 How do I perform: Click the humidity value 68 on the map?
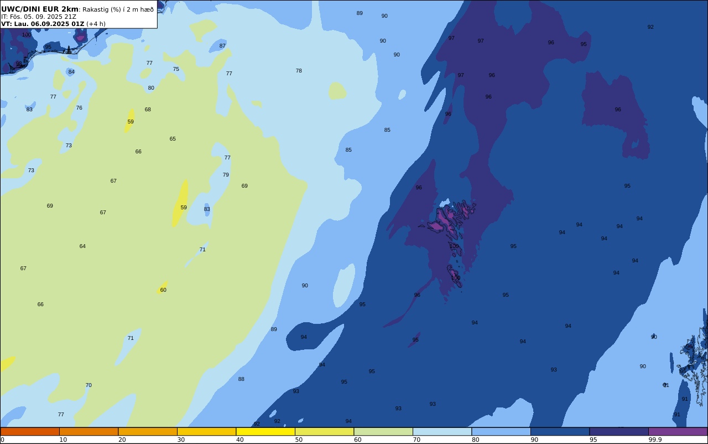click(148, 110)
